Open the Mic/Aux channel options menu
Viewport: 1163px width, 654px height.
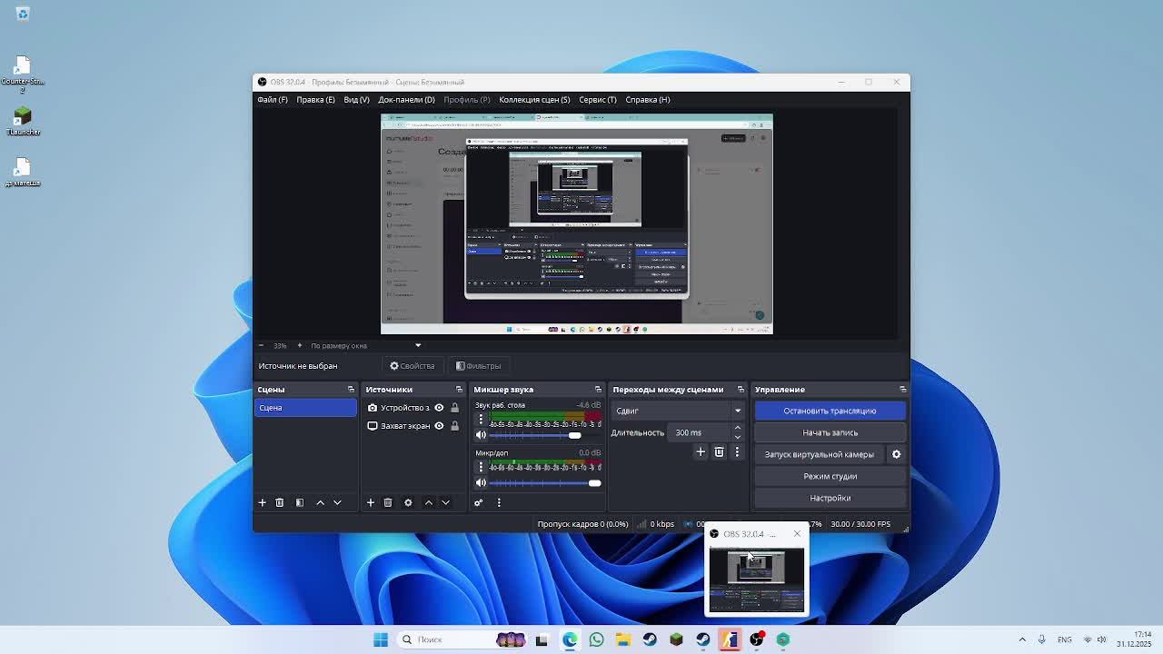click(x=481, y=467)
